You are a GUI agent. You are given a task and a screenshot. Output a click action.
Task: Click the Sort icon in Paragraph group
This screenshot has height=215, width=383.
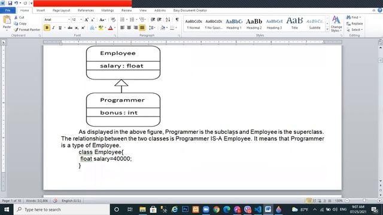[x=168, y=20]
